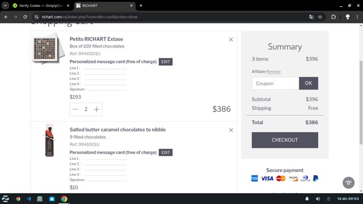
Task: Click the Discover card logo
Action: (x=293, y=178)
